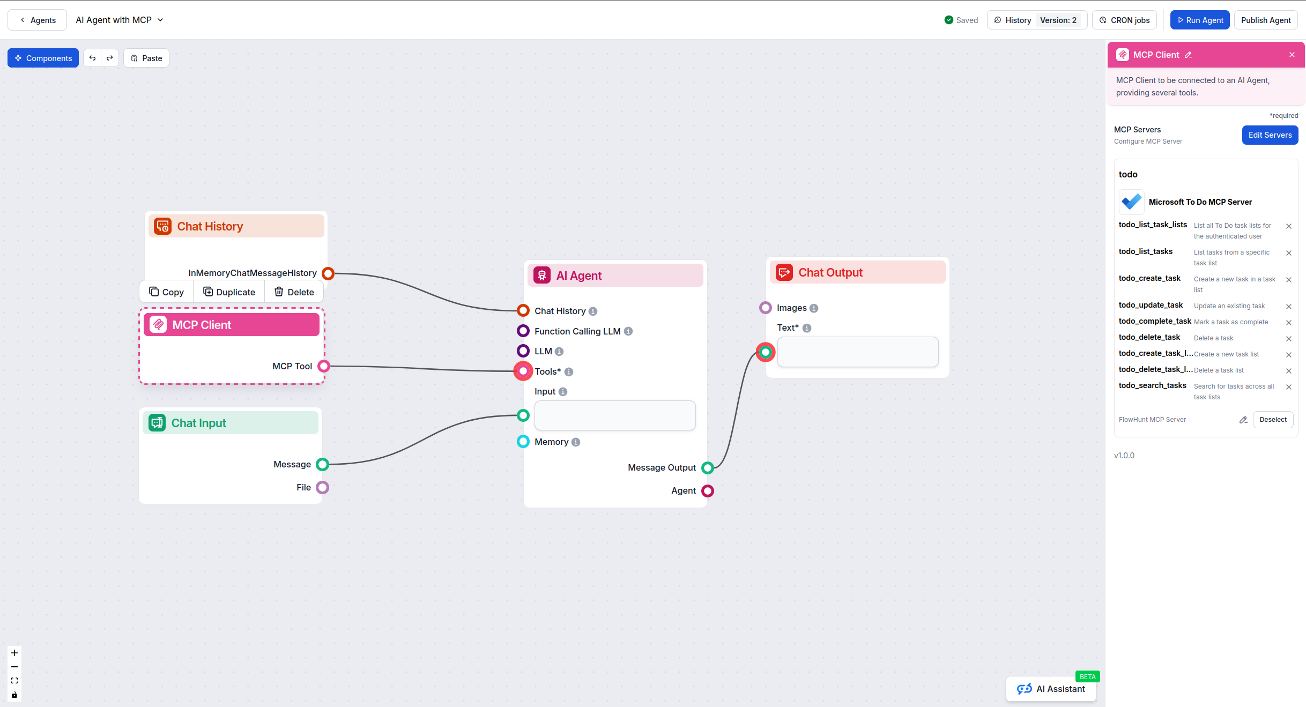Click the zoom-in plus icon

14,653
